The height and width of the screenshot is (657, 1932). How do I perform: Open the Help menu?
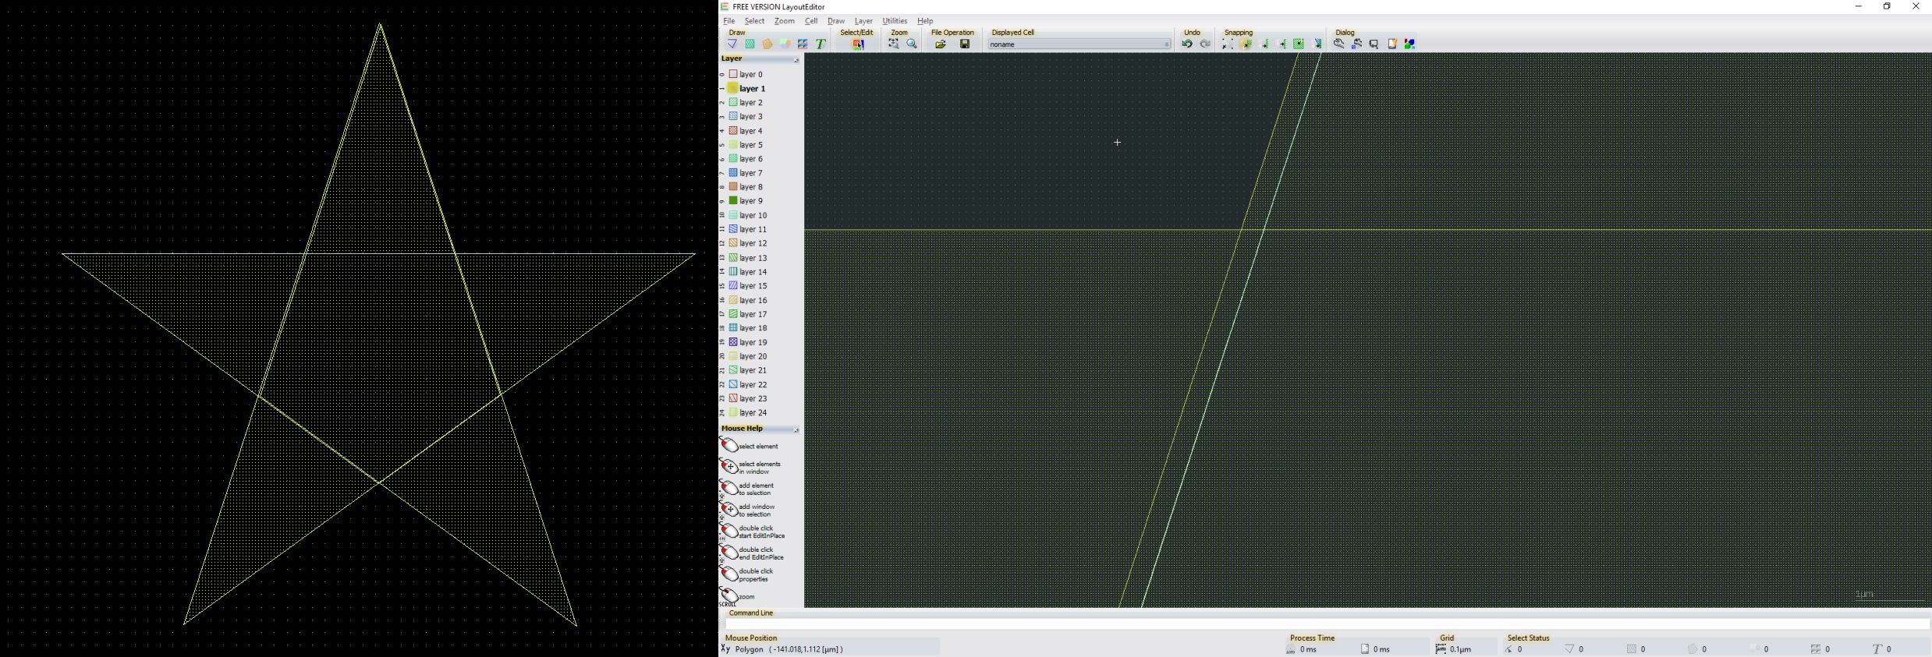[x=925, y=21]
